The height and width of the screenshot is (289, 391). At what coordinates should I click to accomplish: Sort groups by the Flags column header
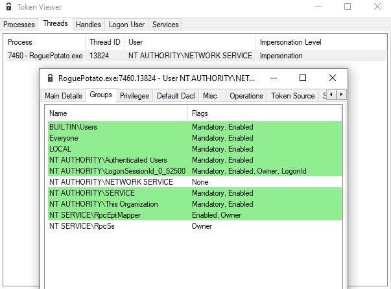[x=266, y=113]
